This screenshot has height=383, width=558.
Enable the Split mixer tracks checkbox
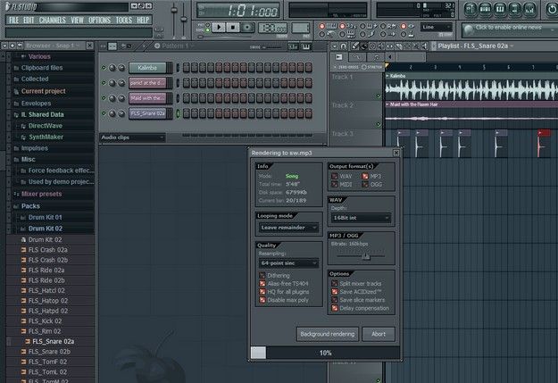point(335,284)
